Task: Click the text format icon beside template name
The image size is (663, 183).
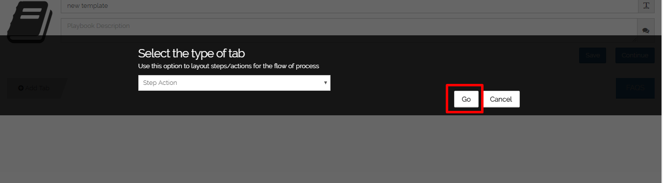Action: click(x=646, y=6)
